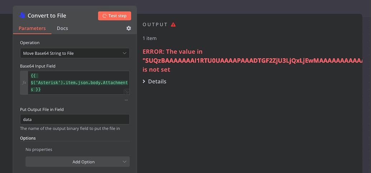Switch to the Parameters tab
Screen dimensions: 371x173
pyautogui.click(x=32, y=28)
